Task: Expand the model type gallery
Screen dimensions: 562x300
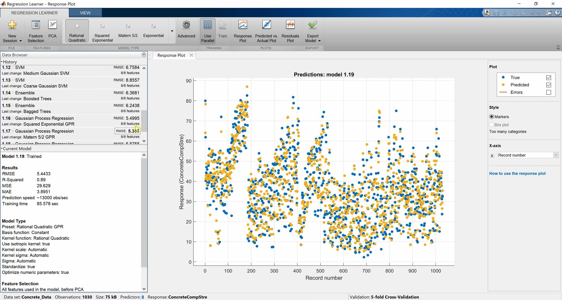Action: [172, 31]
